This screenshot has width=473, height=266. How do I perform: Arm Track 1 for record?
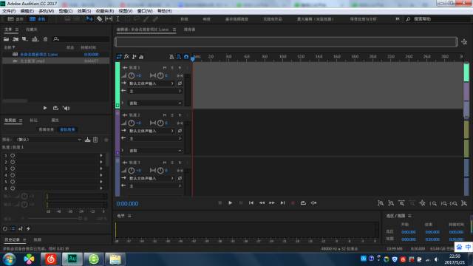tap(180, 67)
